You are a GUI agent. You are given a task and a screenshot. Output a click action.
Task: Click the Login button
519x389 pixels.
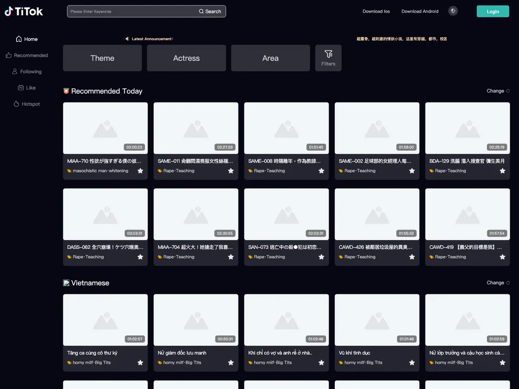(x=492, y=10)
